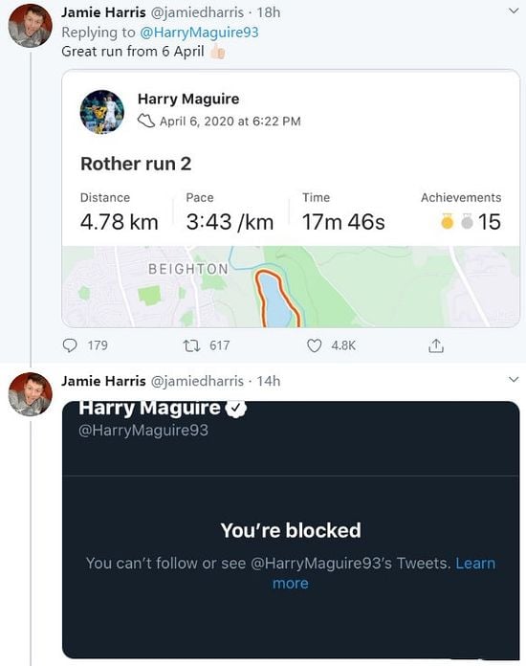The height and width of the screenshot is (666, 526).
Task: Click the Learn more link
Action: (x=384, y=573)
